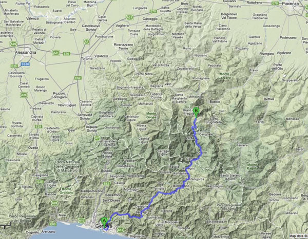Click the Novi Ligure town label
This screenshot has width=308, height=239.
pyautogui.click(x=67, y=105)
